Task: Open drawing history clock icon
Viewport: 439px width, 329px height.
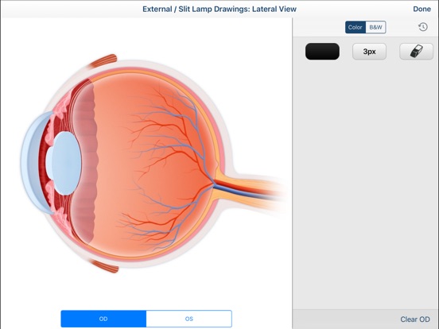Action: pos(423,27)
